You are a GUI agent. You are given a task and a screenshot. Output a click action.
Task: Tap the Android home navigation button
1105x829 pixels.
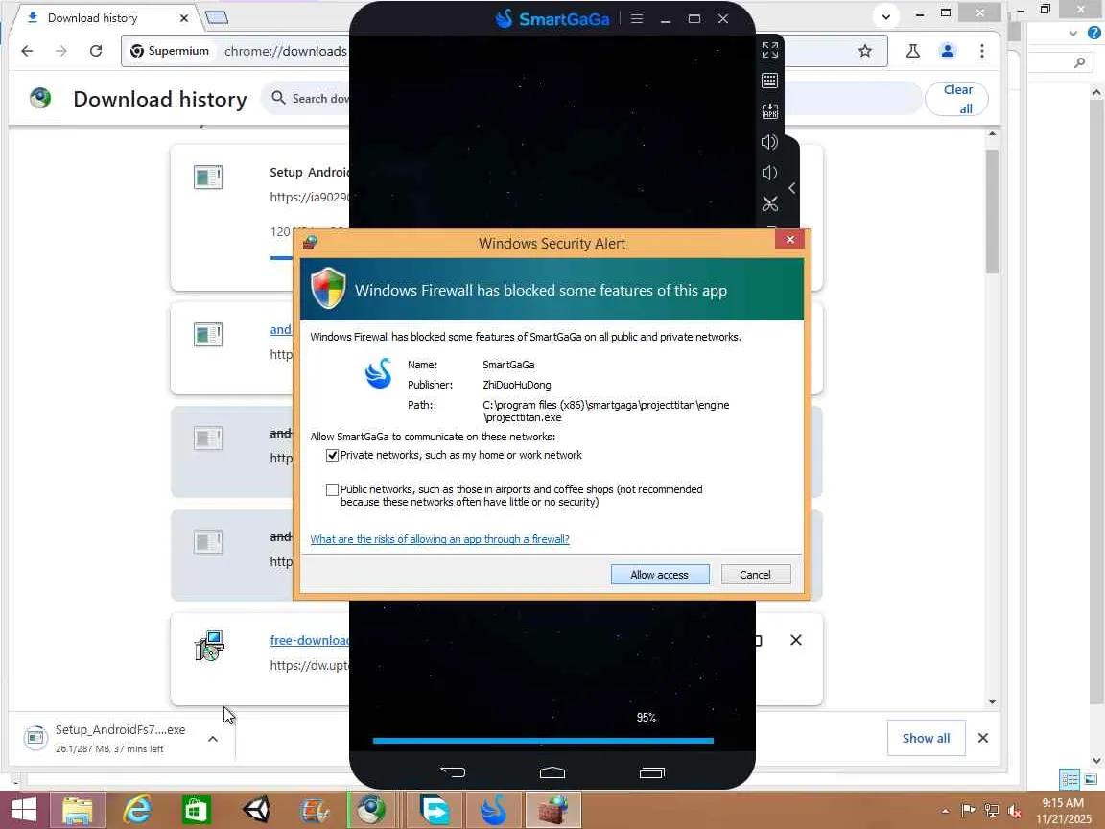click(552, 772)
